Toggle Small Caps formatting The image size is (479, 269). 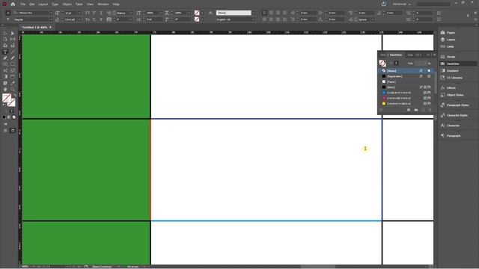88,19
